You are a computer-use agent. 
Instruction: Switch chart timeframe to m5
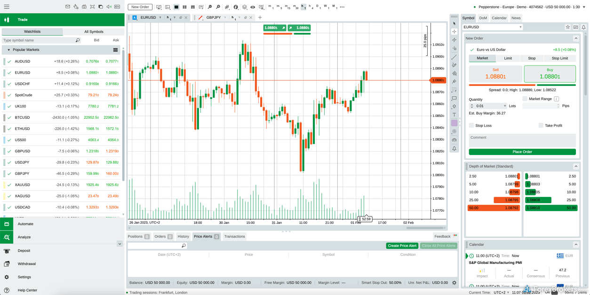click(x=279, y=7)
